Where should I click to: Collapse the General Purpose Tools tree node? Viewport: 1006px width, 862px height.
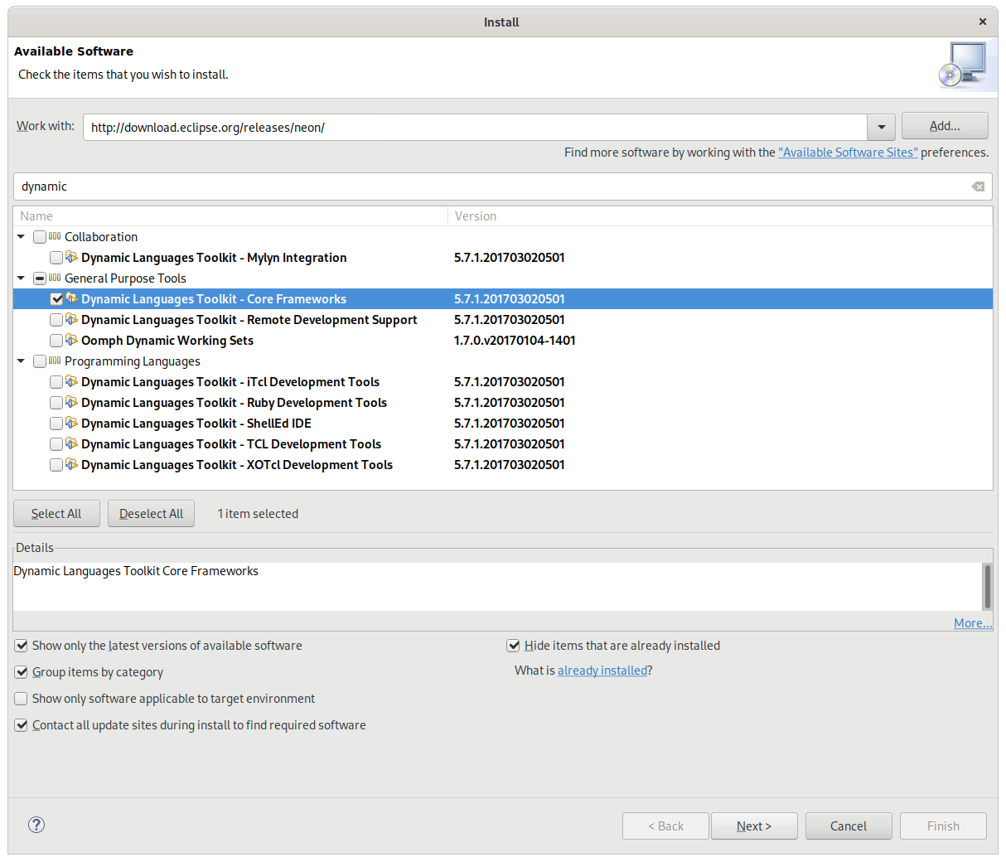pyautogui.click(x=21, y=278)
